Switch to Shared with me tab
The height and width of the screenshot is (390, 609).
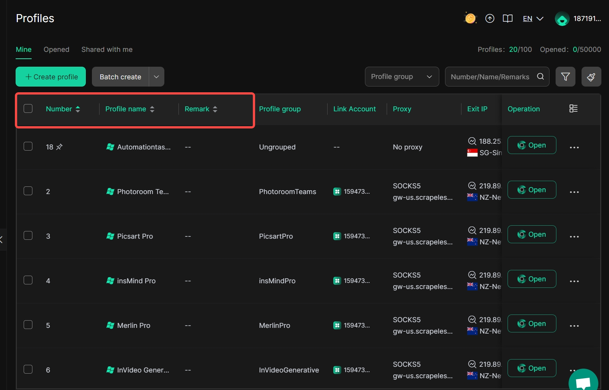[x=107, y=50]
